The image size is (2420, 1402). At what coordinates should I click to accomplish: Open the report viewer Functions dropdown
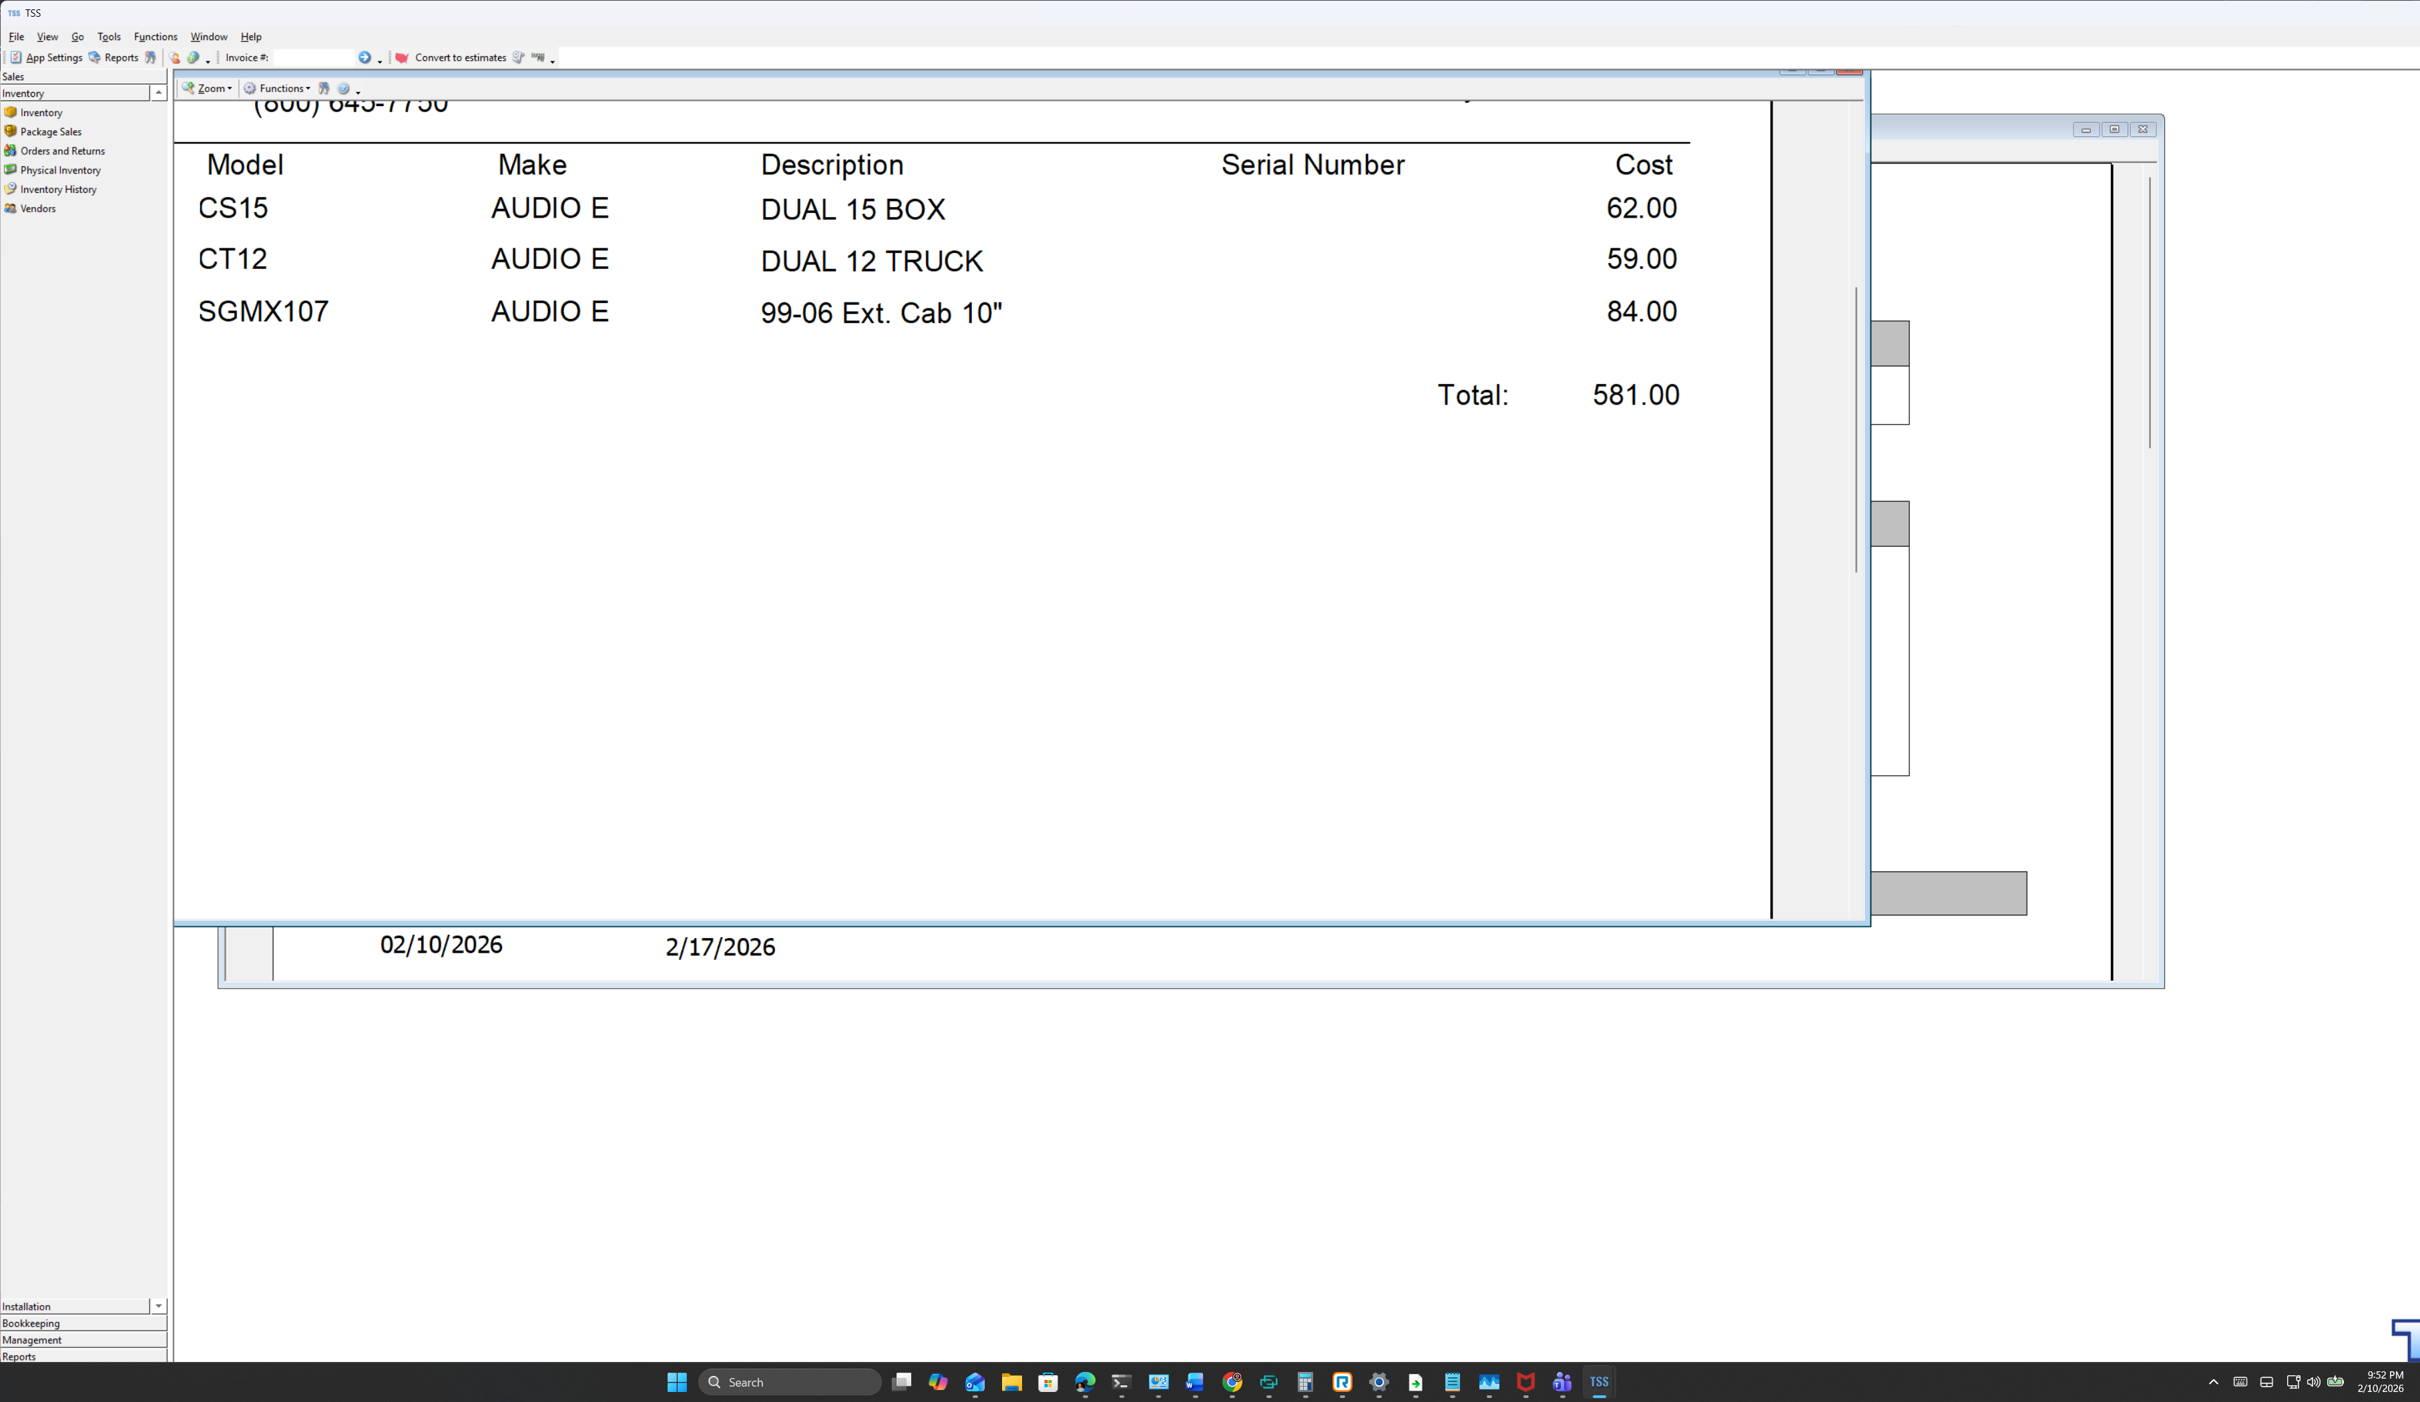click(x=278, y=88)
